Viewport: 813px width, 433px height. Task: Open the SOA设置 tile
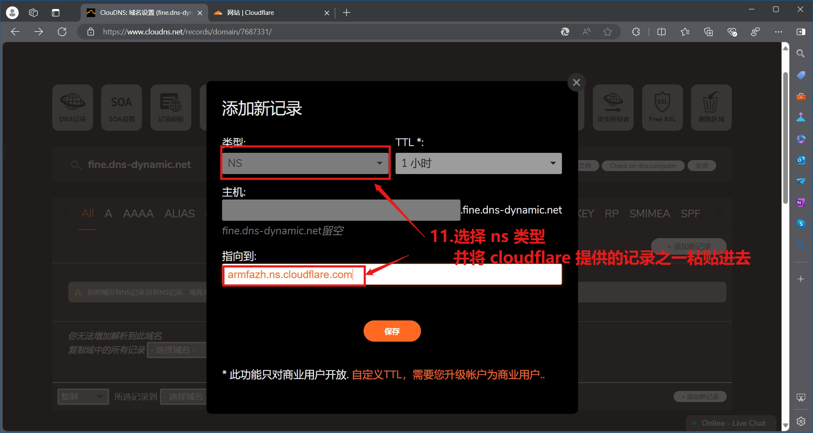[x=122, y=107]
